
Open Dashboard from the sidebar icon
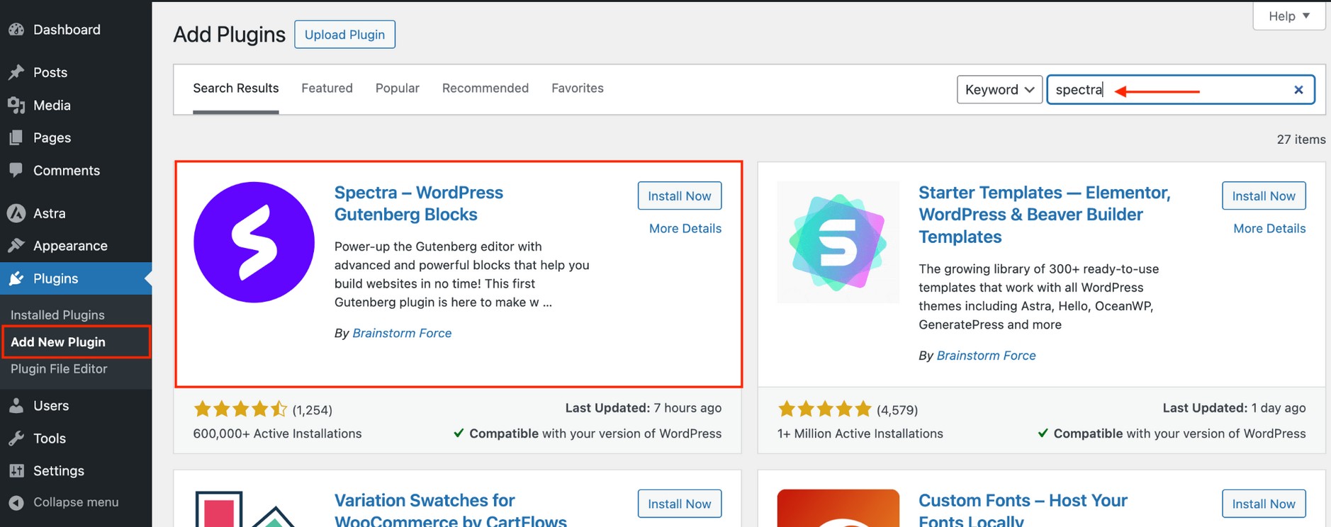coord(16,30)
